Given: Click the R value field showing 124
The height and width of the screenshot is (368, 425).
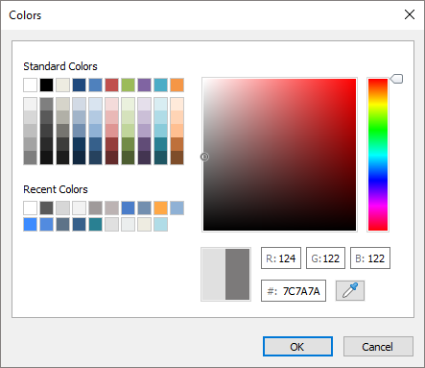Looking at the screenshot, I should [281, 258].
